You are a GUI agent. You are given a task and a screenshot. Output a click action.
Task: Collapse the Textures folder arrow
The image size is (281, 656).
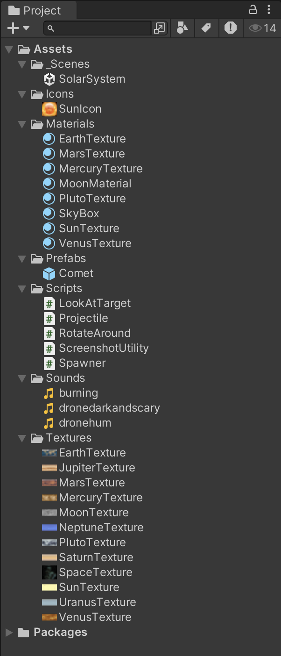(x=22, y=438)
